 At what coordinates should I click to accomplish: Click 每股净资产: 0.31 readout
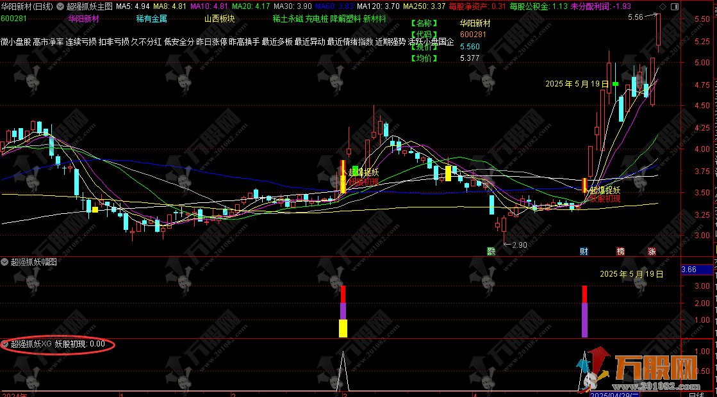(x=477, y=6)
